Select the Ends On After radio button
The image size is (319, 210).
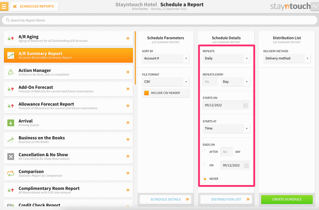205,152
